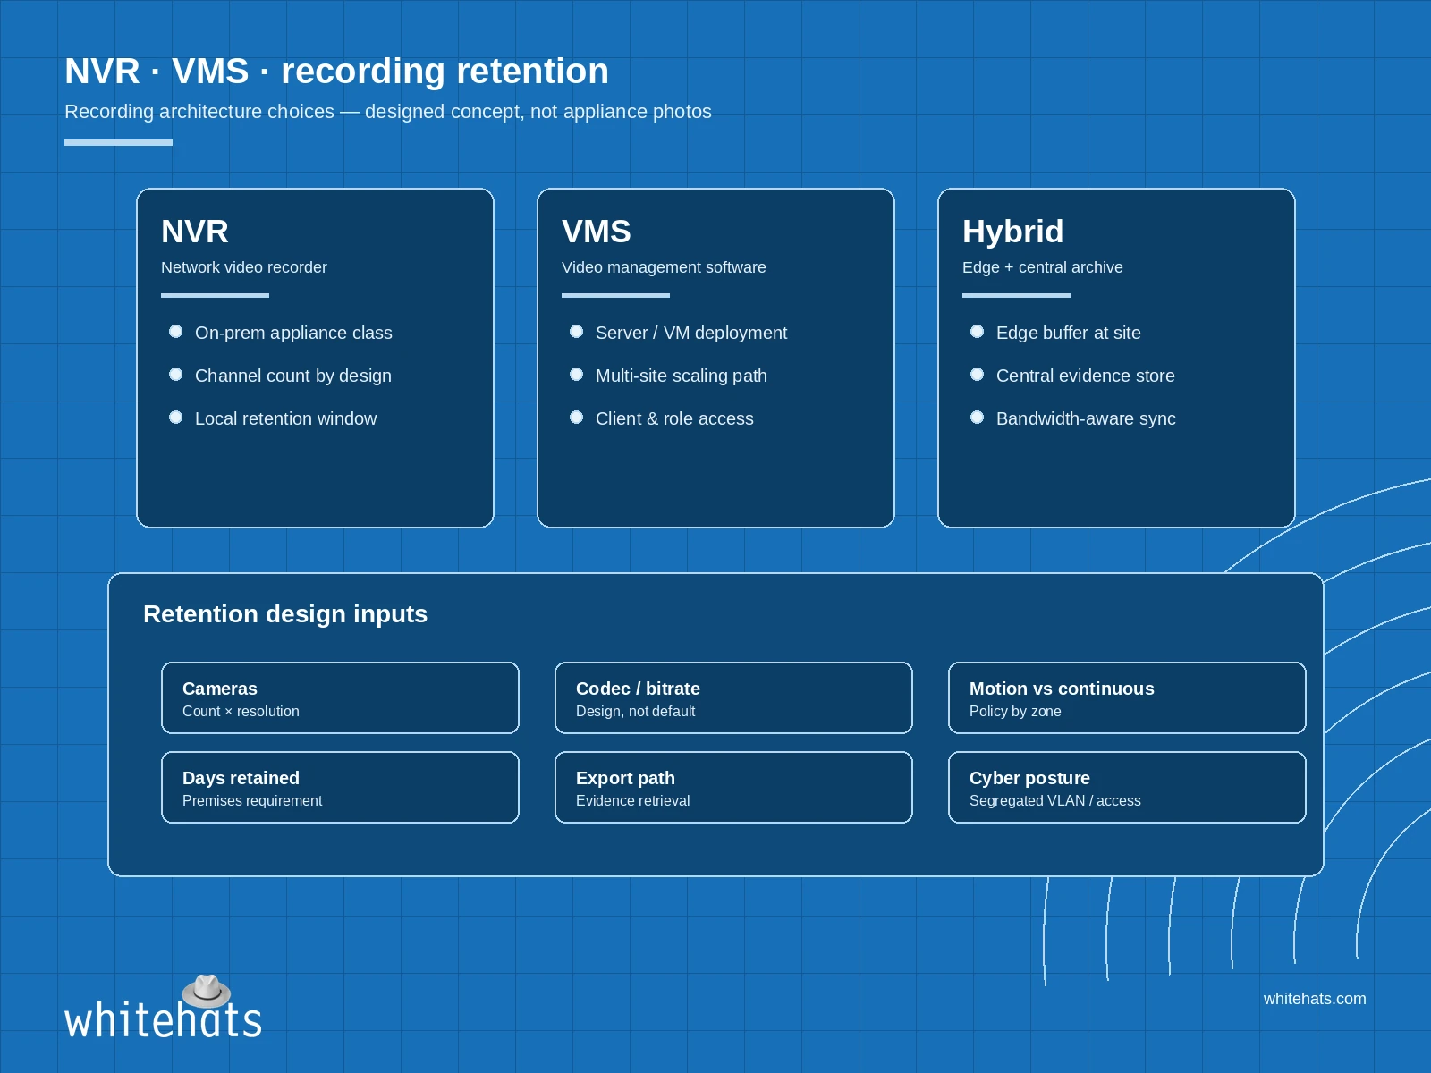Select the VMS card heading
Screen dimensions: 1431x1073
(x=597, y=232)
